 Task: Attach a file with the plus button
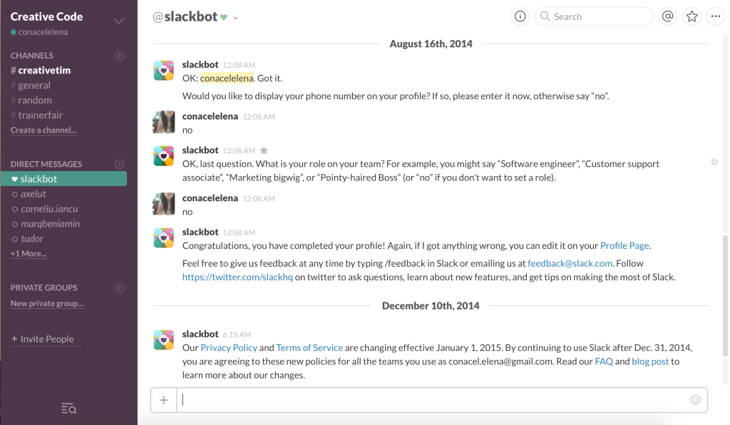point(163,400)
